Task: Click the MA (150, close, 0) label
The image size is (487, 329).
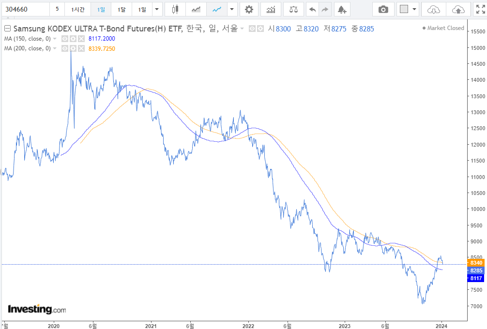Action: (27, 39)
